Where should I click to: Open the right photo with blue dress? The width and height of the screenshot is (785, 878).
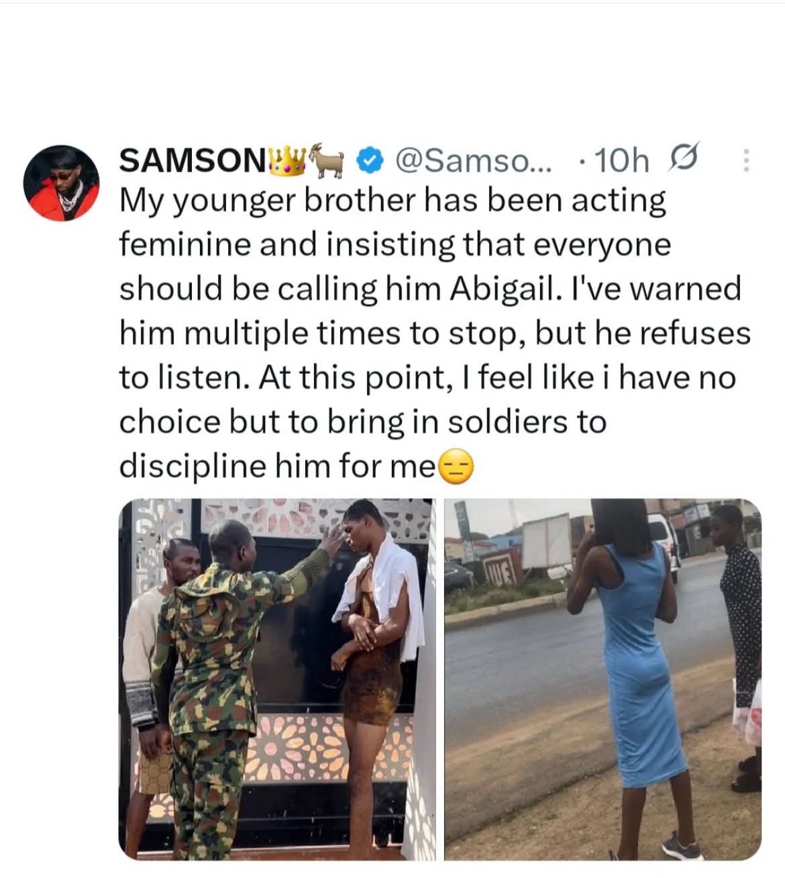603,678
